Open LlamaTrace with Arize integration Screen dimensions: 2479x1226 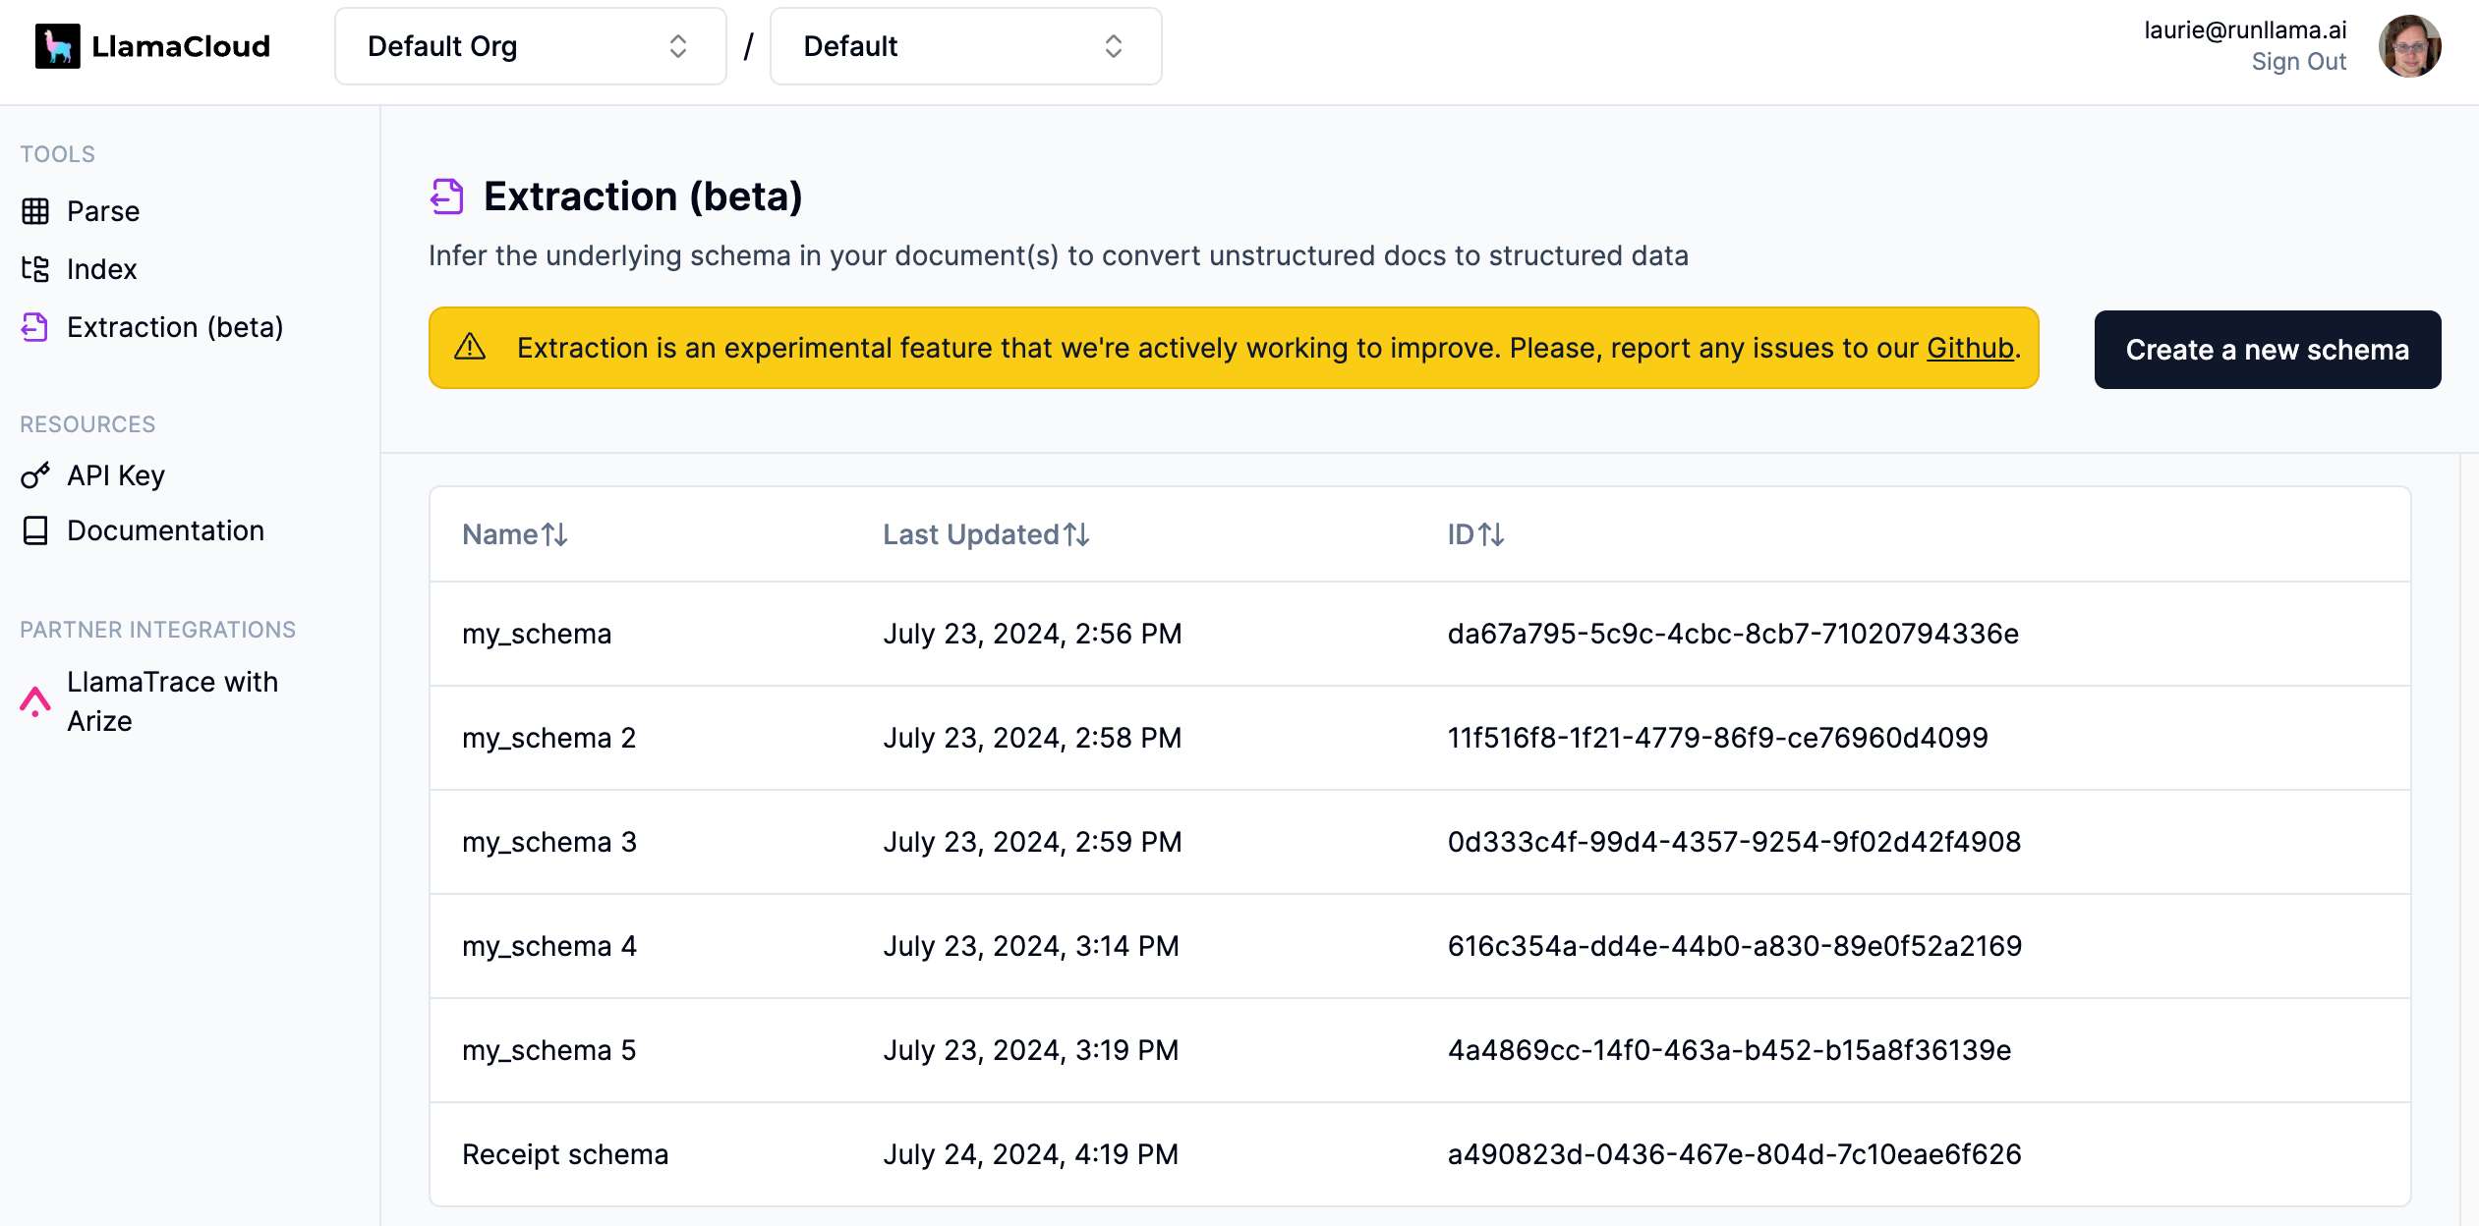[172, 701]
